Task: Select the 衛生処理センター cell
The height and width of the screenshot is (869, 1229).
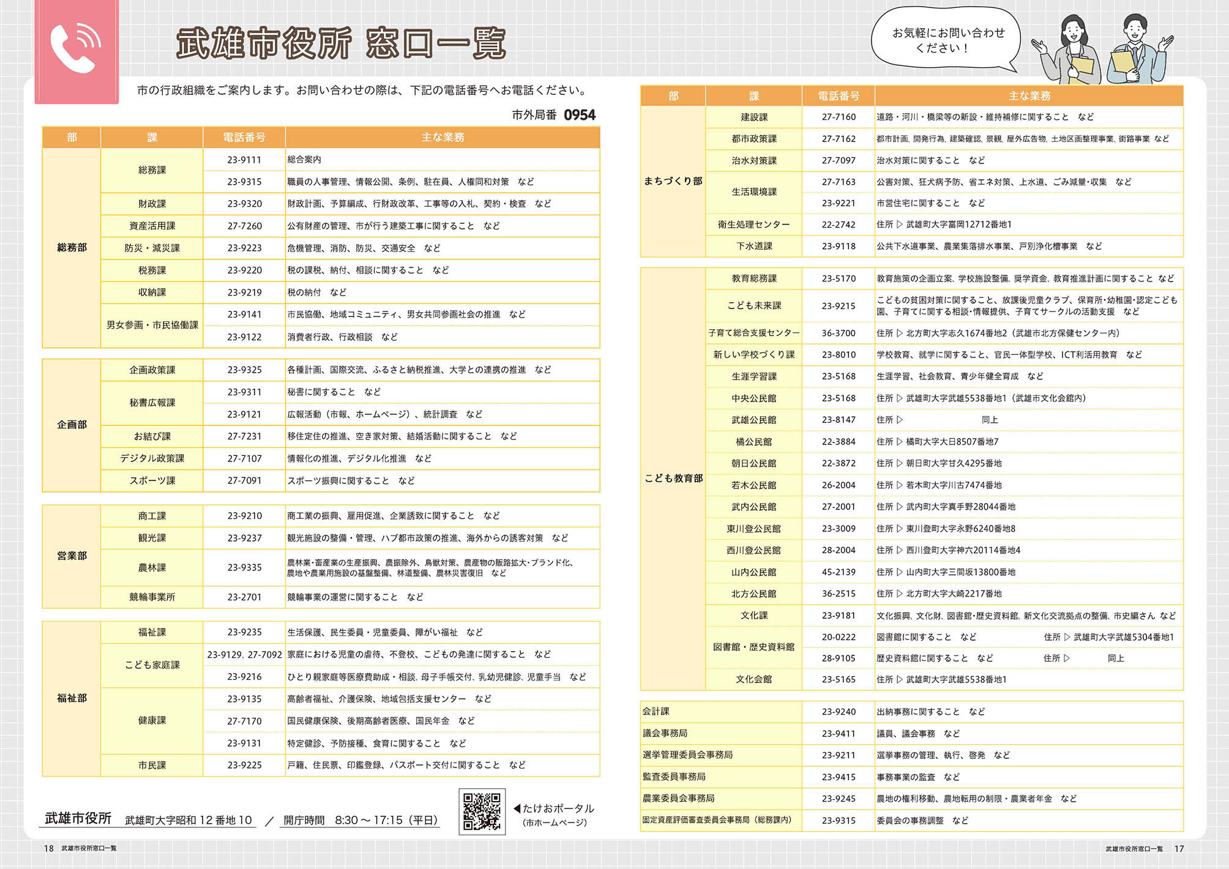Action: pyautogui.click(x=753, y=225)
